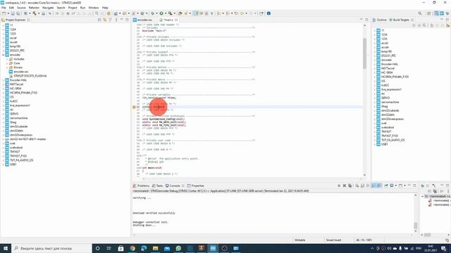Click the Build hammer toolbar icon
The width and height of the screenshot is (451, 253).
(35, 13)
